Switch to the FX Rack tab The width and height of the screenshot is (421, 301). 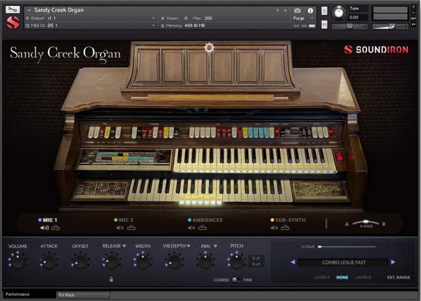83,295
